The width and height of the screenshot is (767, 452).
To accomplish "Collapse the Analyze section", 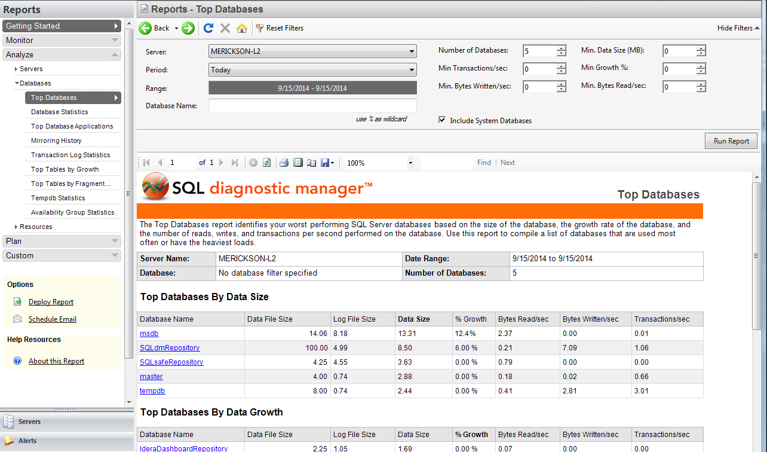I will click(62, 54).
